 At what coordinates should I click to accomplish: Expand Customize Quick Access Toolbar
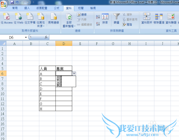[x=33, y=2]
